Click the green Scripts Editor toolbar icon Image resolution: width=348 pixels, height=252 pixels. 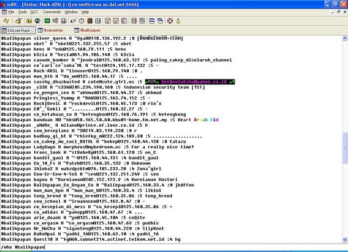(x=47, y=21)
